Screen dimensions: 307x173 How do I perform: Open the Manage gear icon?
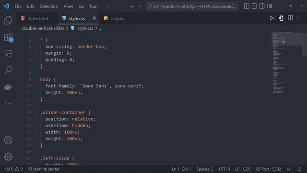click(x=8, y=157)
